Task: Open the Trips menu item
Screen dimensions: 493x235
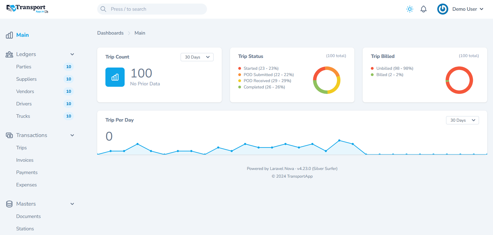Action: (21, 148)
